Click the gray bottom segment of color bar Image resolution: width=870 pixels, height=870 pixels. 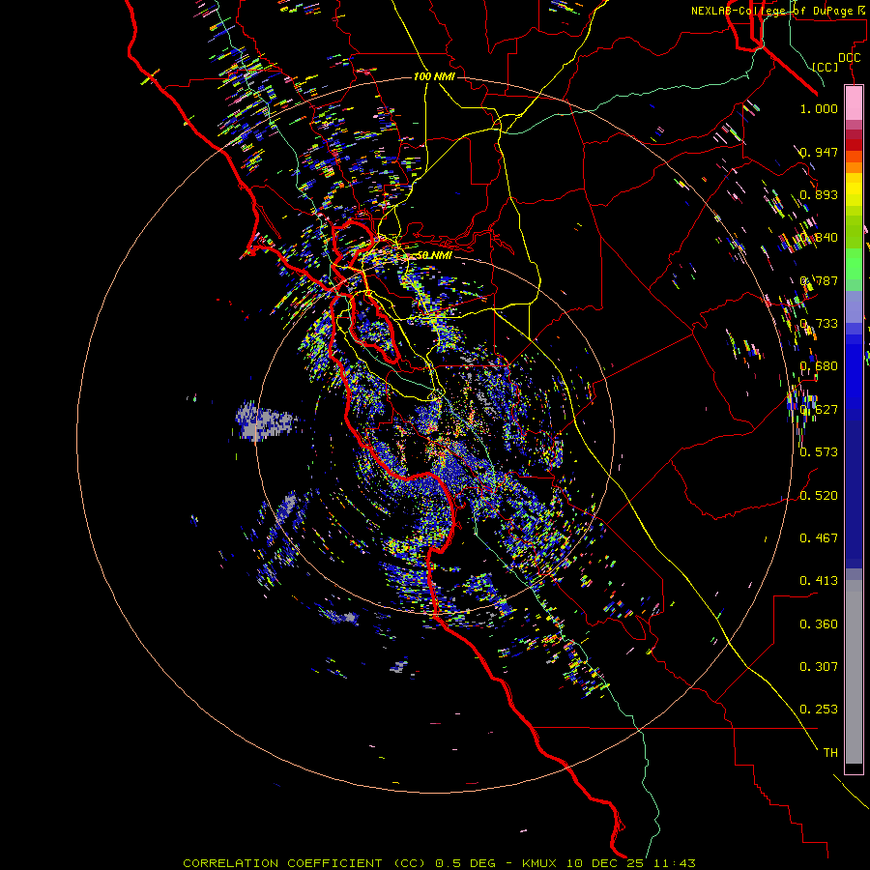tap(854, 672)
